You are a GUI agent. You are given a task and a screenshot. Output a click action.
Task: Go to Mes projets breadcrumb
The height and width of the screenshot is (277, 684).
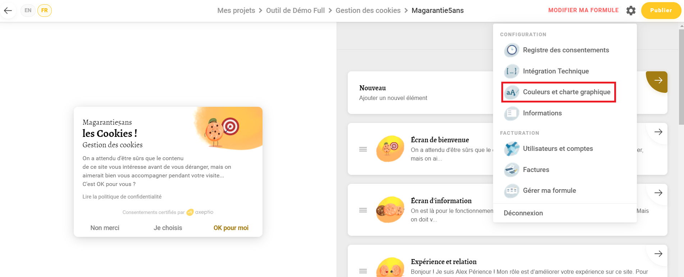[236, 10]
